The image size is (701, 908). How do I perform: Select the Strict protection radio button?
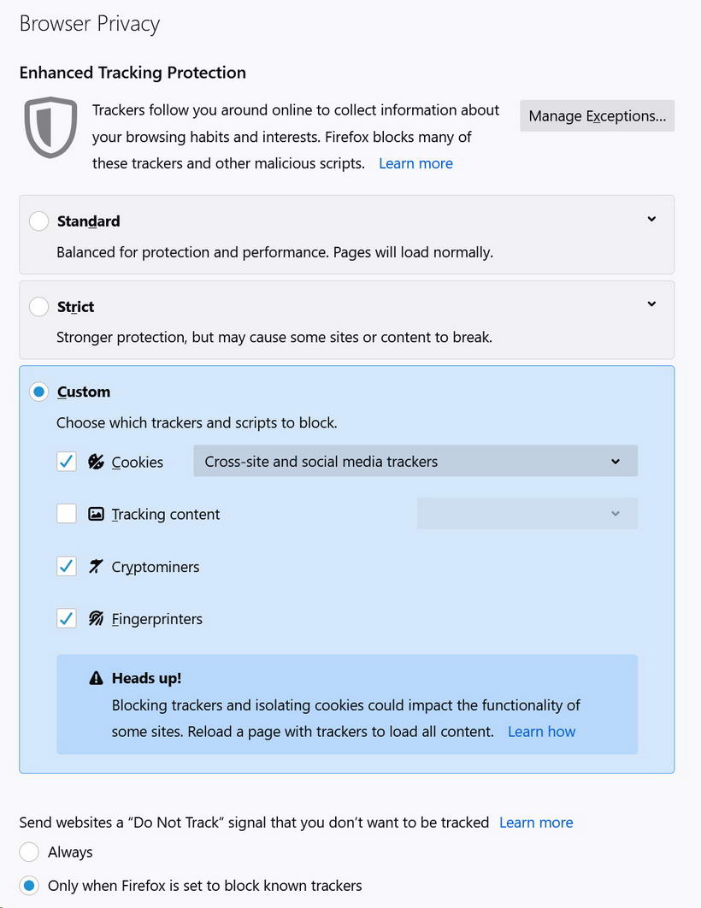tap(38, 307)
